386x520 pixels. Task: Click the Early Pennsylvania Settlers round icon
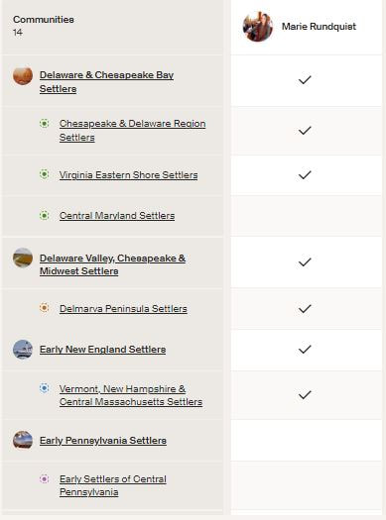(x=23, y=440)
